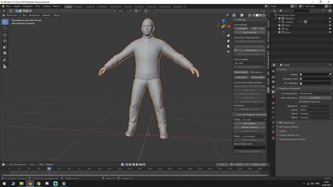
Task: Open the outliner filter funnel icon
Action: (x=324, y=10)
